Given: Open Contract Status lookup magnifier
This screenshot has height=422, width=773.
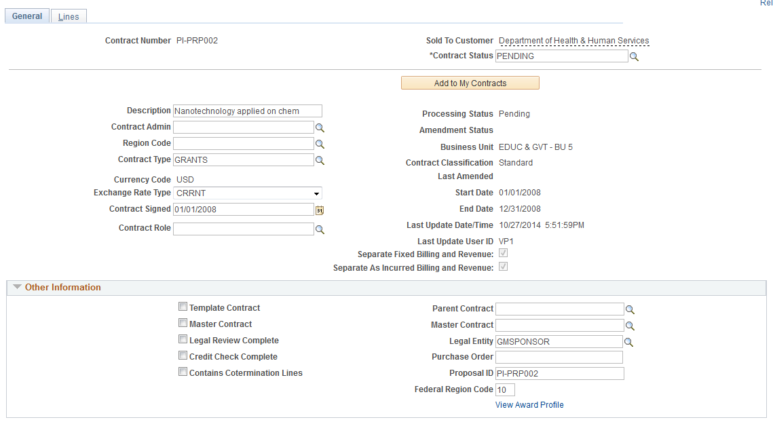Looking at the screenshot, I should click(634, 57).
